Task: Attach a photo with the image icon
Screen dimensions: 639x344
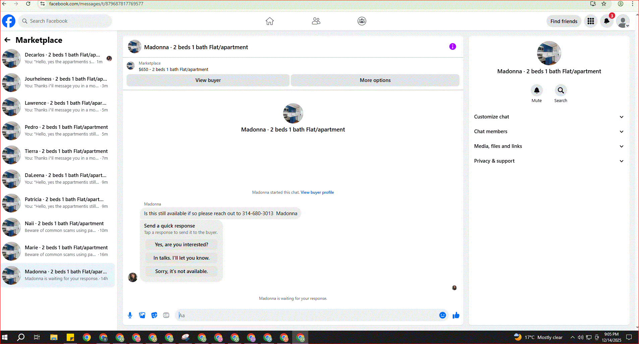Action: [x=142, y=315]
